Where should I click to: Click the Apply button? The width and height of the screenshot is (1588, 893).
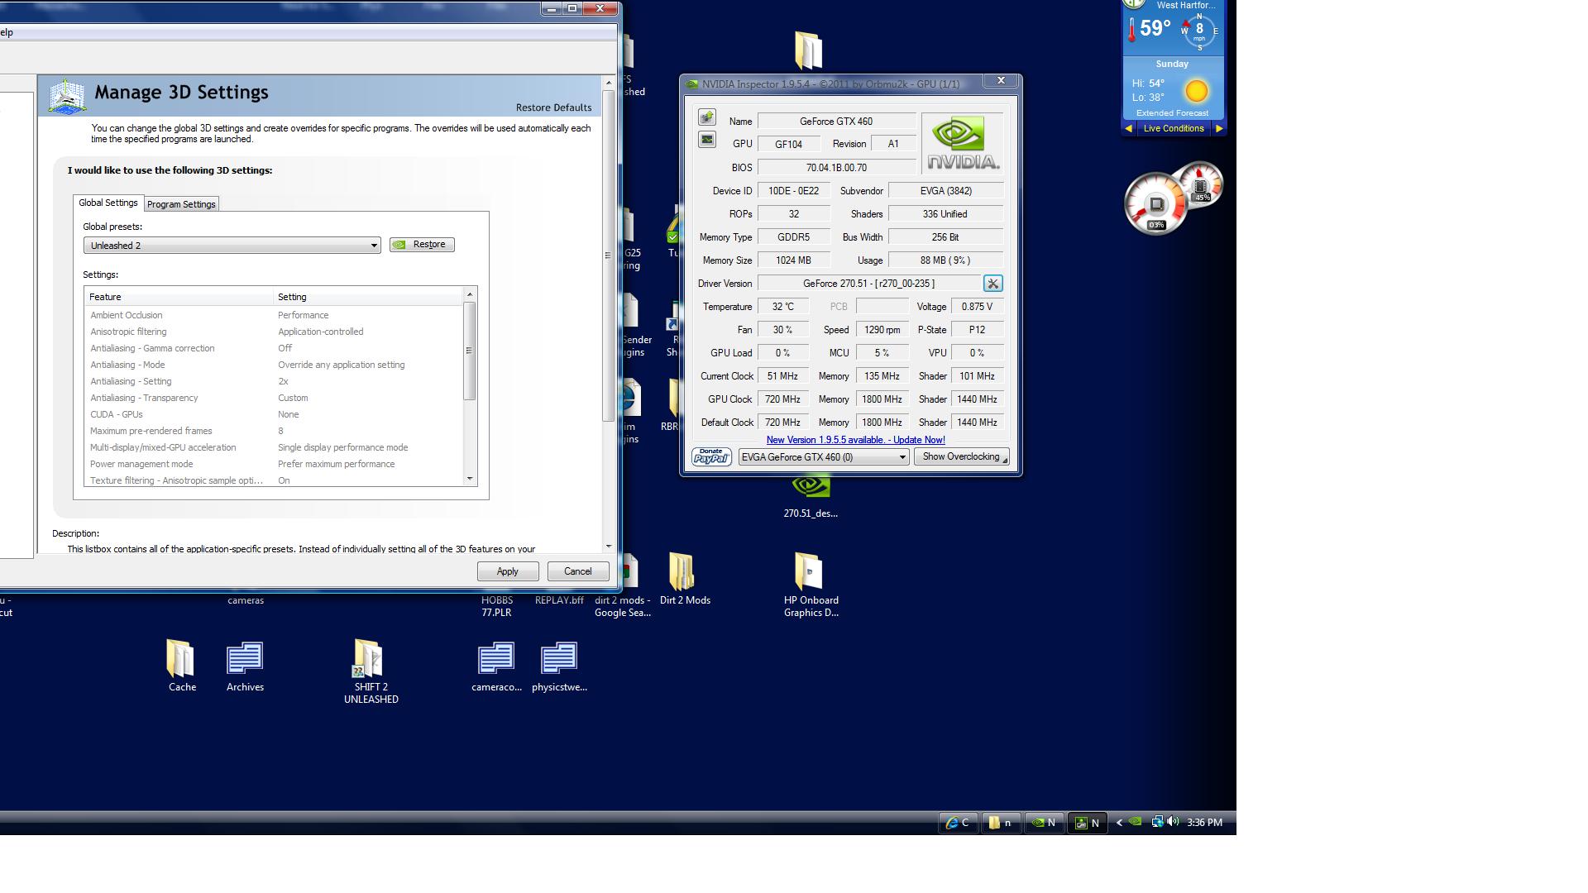point(507,571)
